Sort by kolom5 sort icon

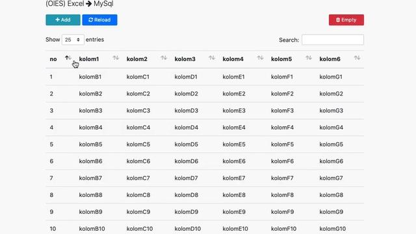[x=309, y=58]
